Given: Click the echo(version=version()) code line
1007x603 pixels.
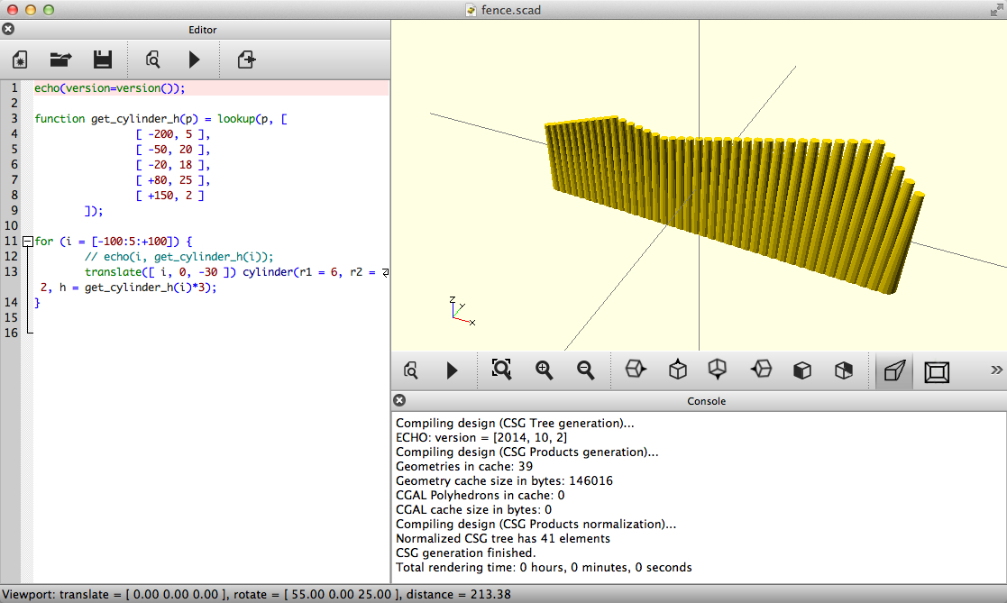Looking at the screenshot, I should pyautogui.click(x=109, y=88).
